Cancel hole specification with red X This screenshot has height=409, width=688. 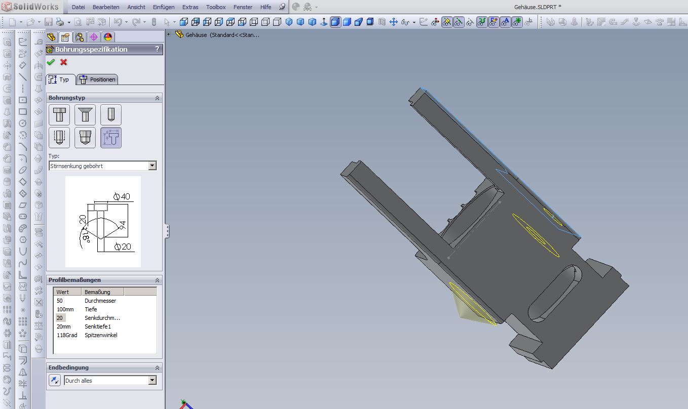pos(63,62)
